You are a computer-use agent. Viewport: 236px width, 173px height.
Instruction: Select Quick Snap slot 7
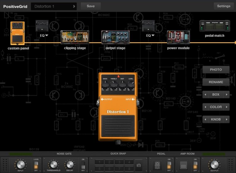[119, 168]
